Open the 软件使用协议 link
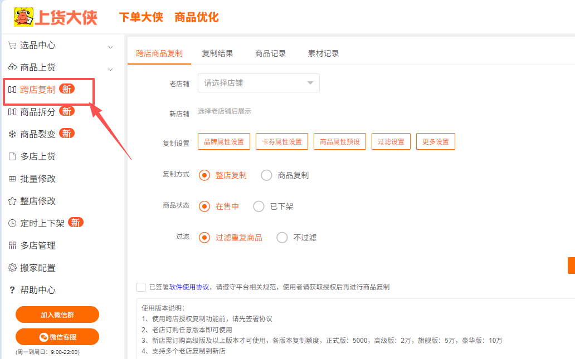This screenshot has height=359, width=575. (x=189, y=287)
